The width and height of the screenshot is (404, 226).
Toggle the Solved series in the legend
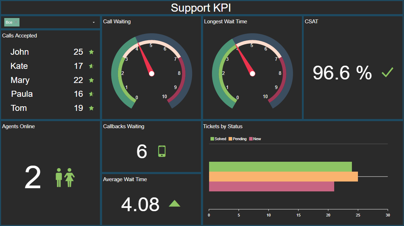[218, 139]
